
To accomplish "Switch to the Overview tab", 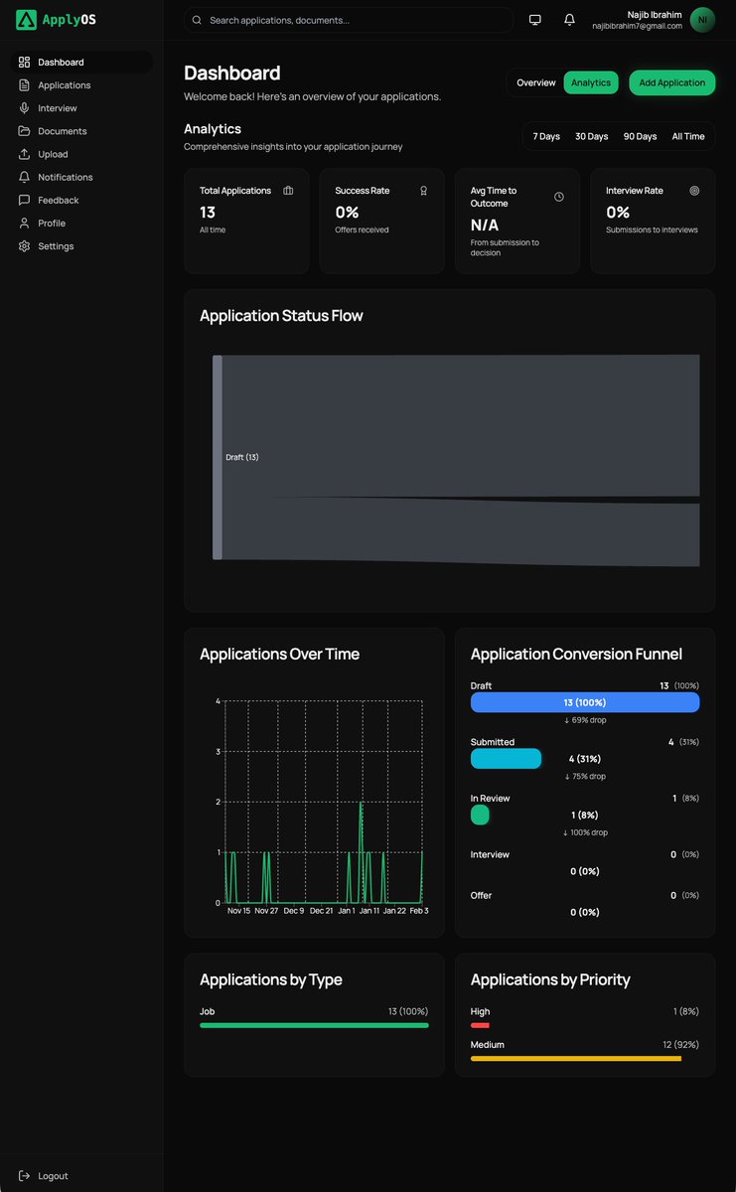I will [x=536, y=82].
